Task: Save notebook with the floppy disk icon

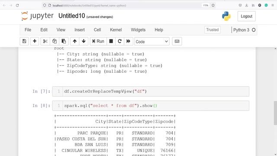Action: [x=24, y=42]
